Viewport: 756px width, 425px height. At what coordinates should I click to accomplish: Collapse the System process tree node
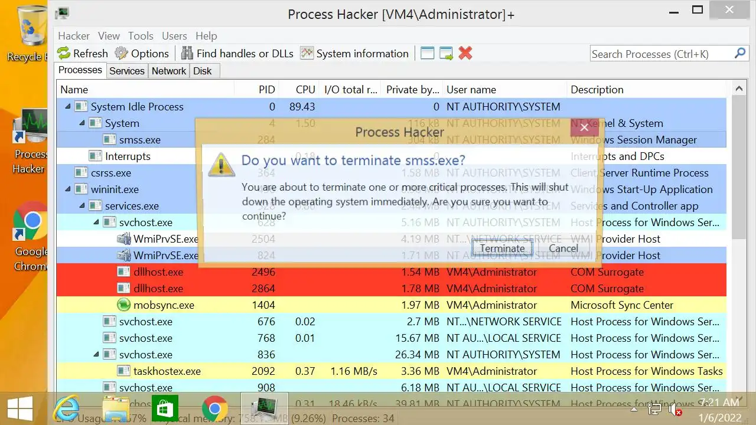[x=82, y=123]
